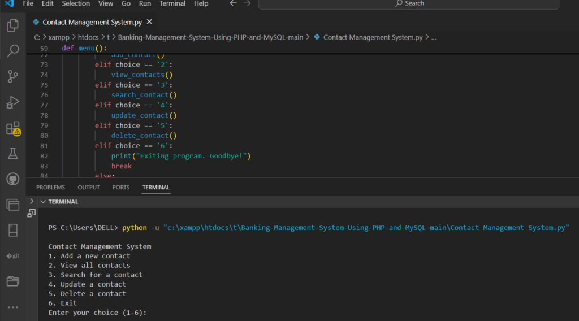Open the Testing flask view
The image size is (579, 321).
[x=12, y=154]
